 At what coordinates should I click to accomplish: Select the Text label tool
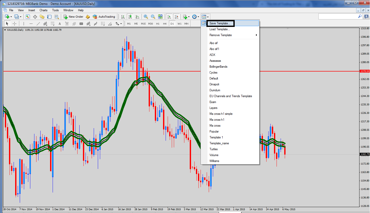(x=60, y=24)
